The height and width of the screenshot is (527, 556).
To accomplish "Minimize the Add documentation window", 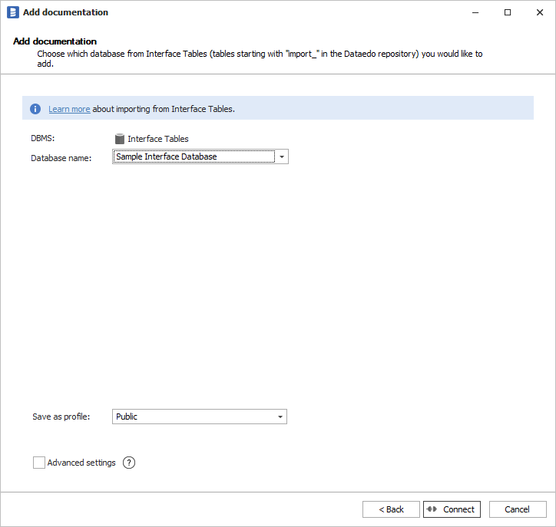I will coord(472,12).
